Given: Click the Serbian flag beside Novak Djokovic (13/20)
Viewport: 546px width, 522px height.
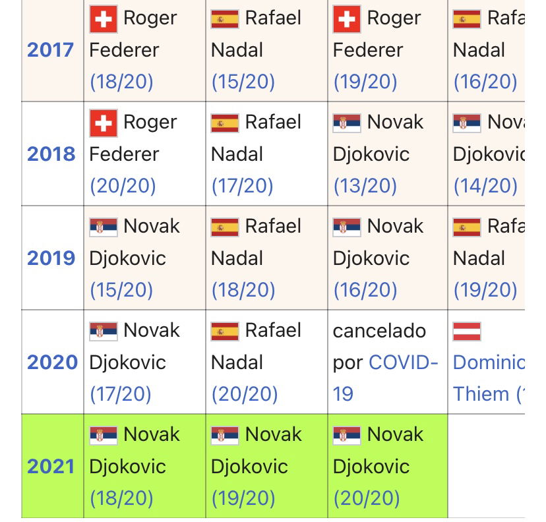Looking at the screenshot, I should (x=346, y=123).
